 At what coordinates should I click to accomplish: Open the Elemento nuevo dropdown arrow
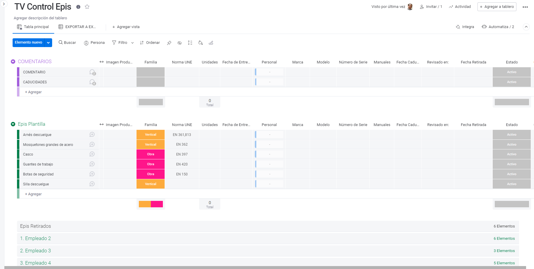coord(48,43)
